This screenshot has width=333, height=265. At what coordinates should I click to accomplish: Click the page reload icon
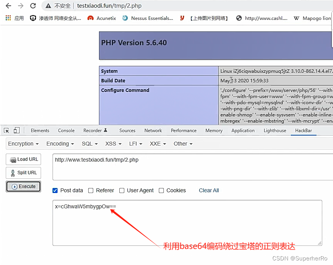click(33, 5)
